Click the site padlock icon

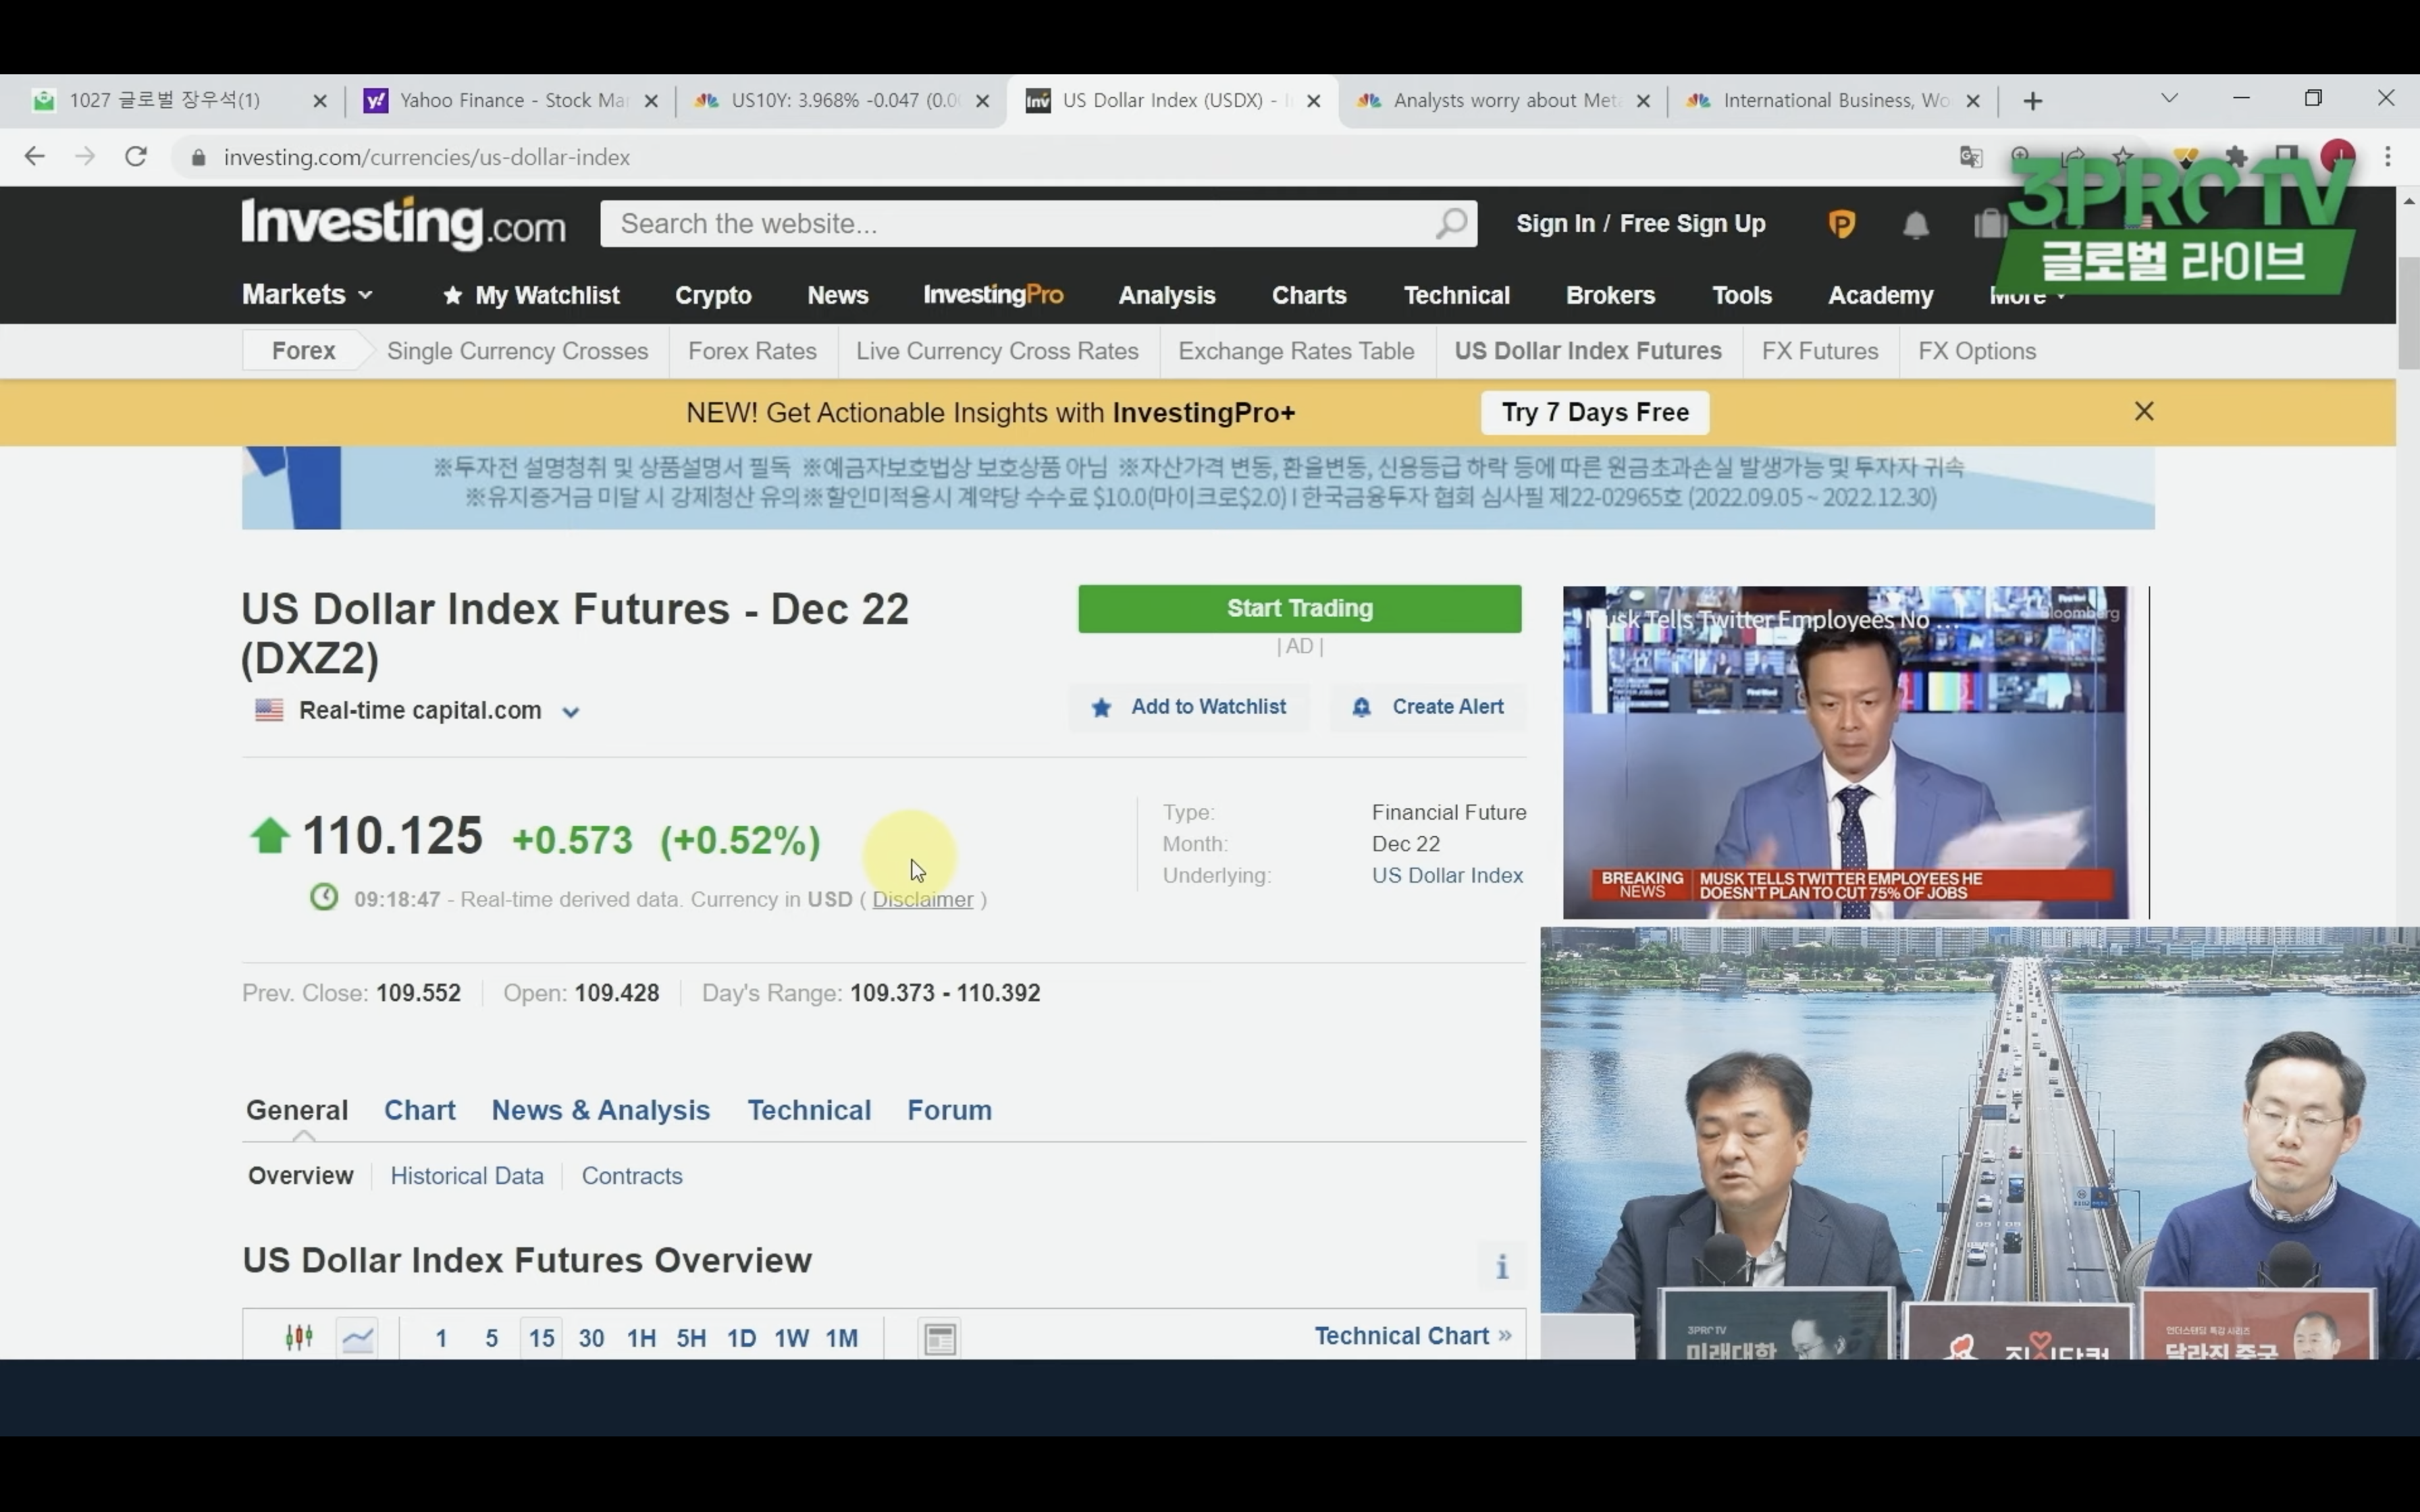pos(198,158)
